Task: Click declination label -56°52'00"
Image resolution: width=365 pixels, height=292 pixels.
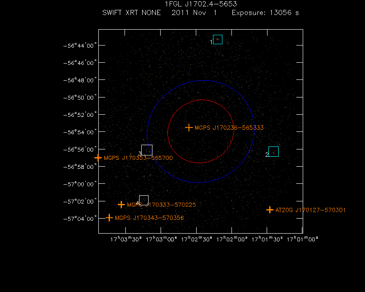Action: tap(80, 115)
